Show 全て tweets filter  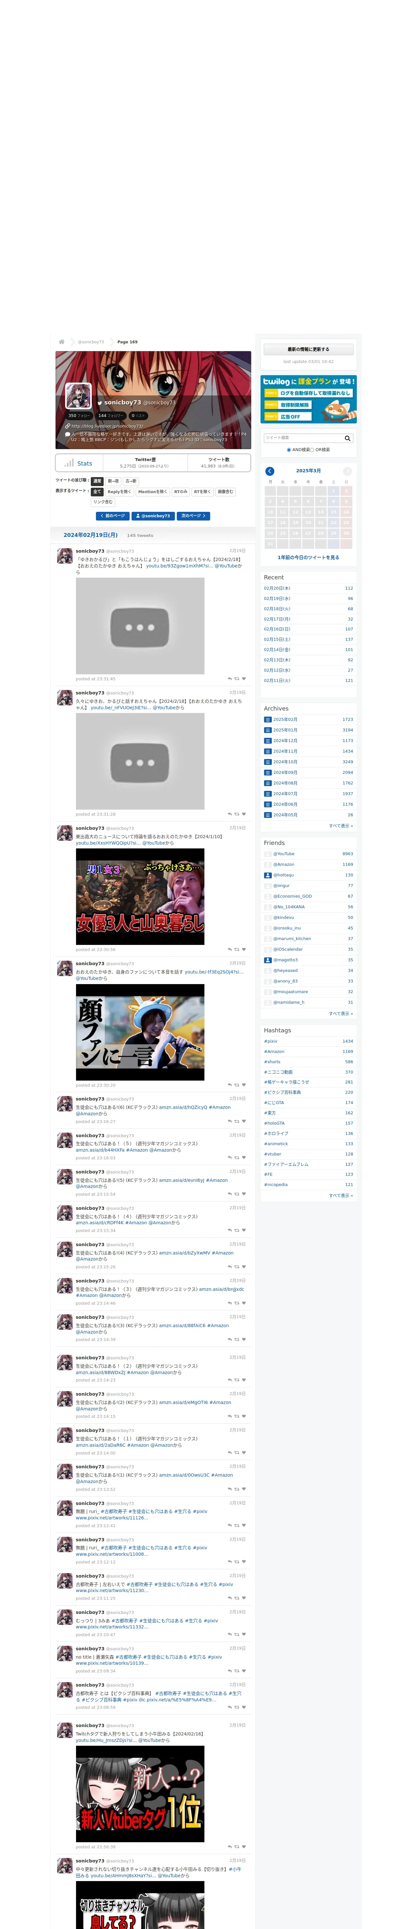(97, 492)
